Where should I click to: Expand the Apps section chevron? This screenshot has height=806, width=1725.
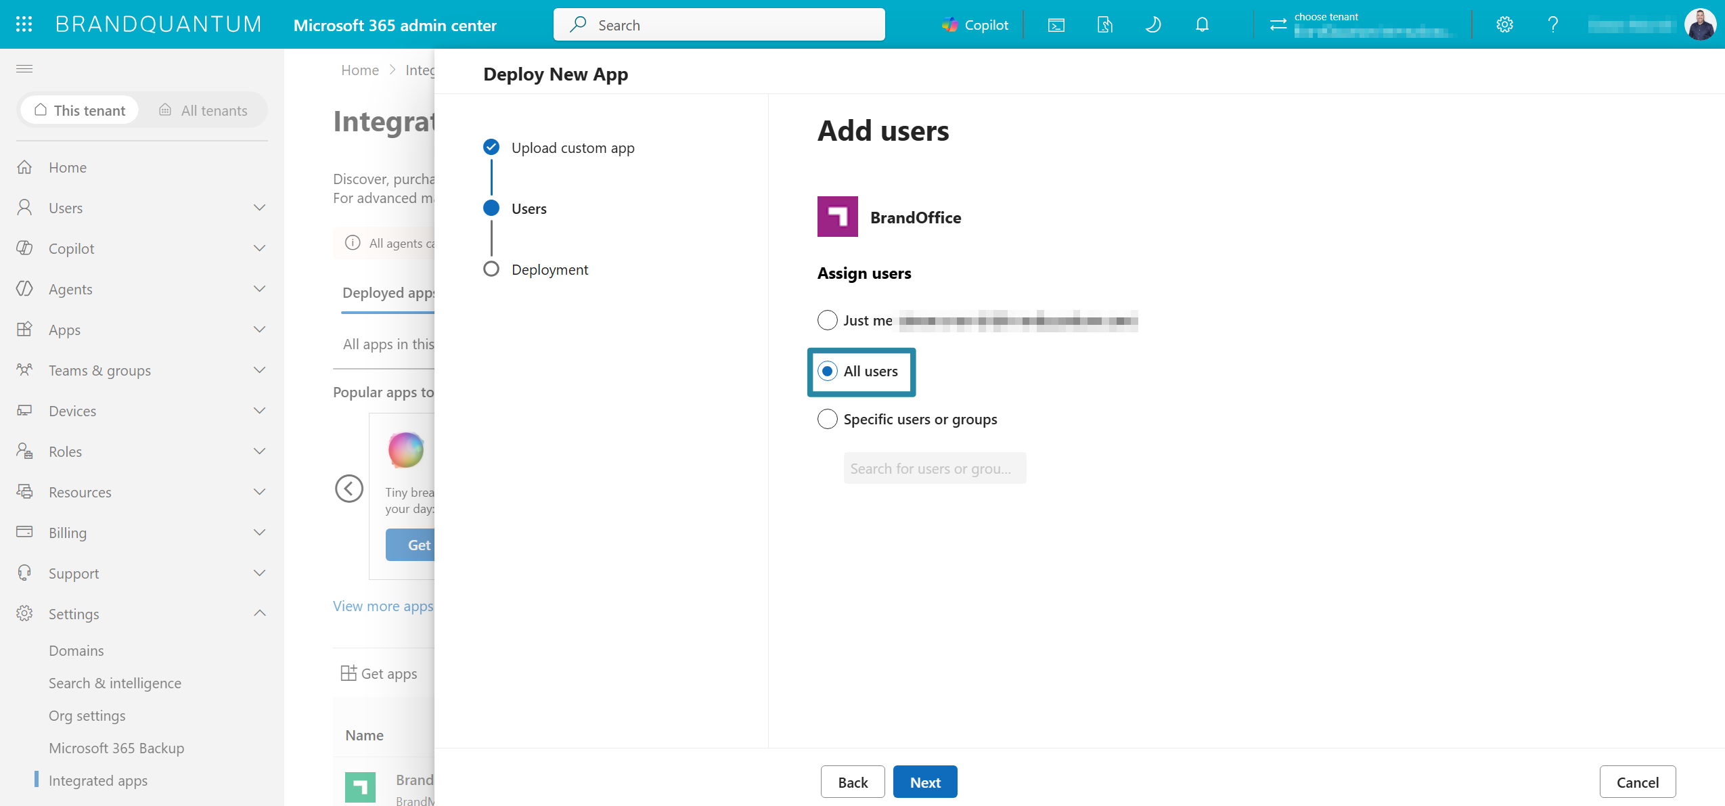pos(259,330)
